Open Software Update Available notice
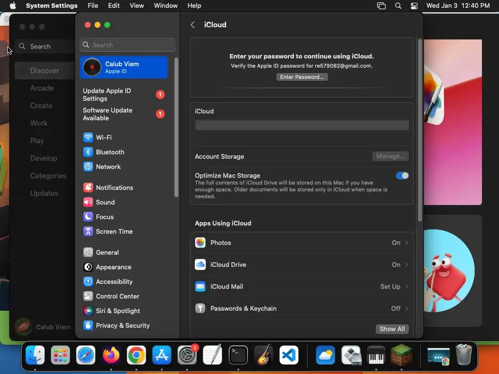 [x=123, y=114]
